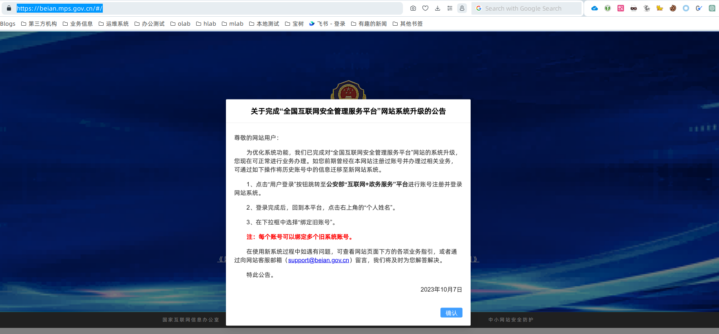Click the gray dragon statue extension
Screen dimensions: 719x334
point(647,8)
